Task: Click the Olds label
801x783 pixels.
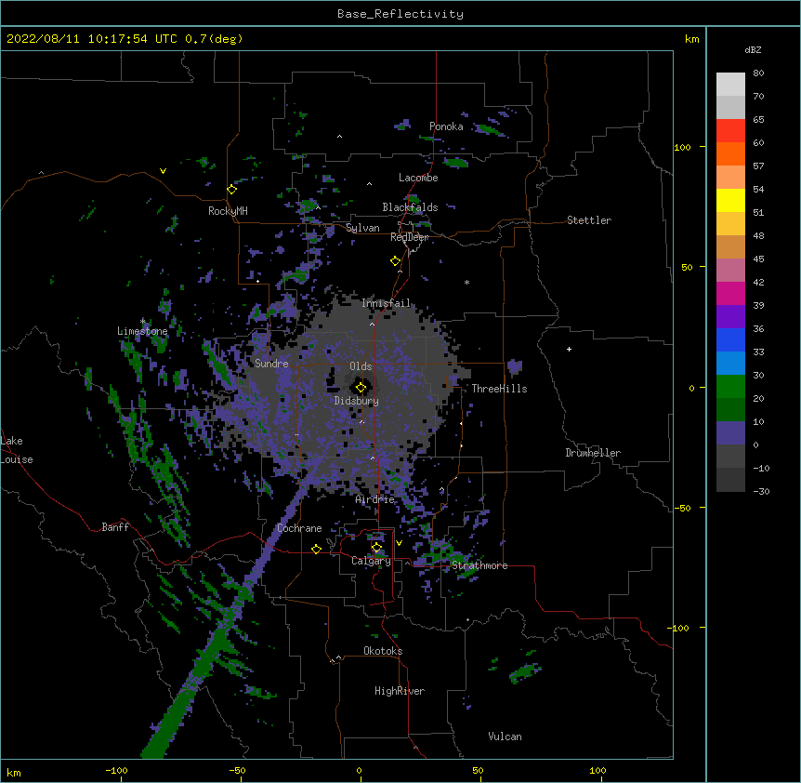Action: click(361, 366)
